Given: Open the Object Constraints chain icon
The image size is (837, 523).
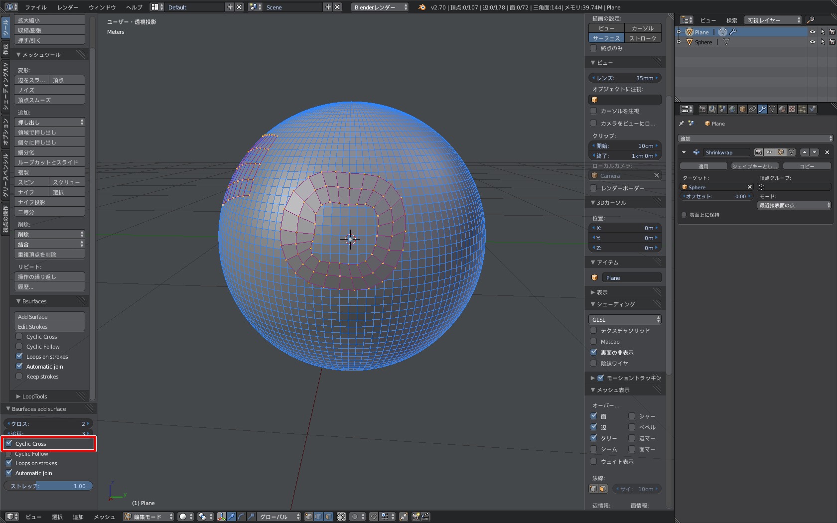Looking at the screenshot, I should (x=752, y=109).
